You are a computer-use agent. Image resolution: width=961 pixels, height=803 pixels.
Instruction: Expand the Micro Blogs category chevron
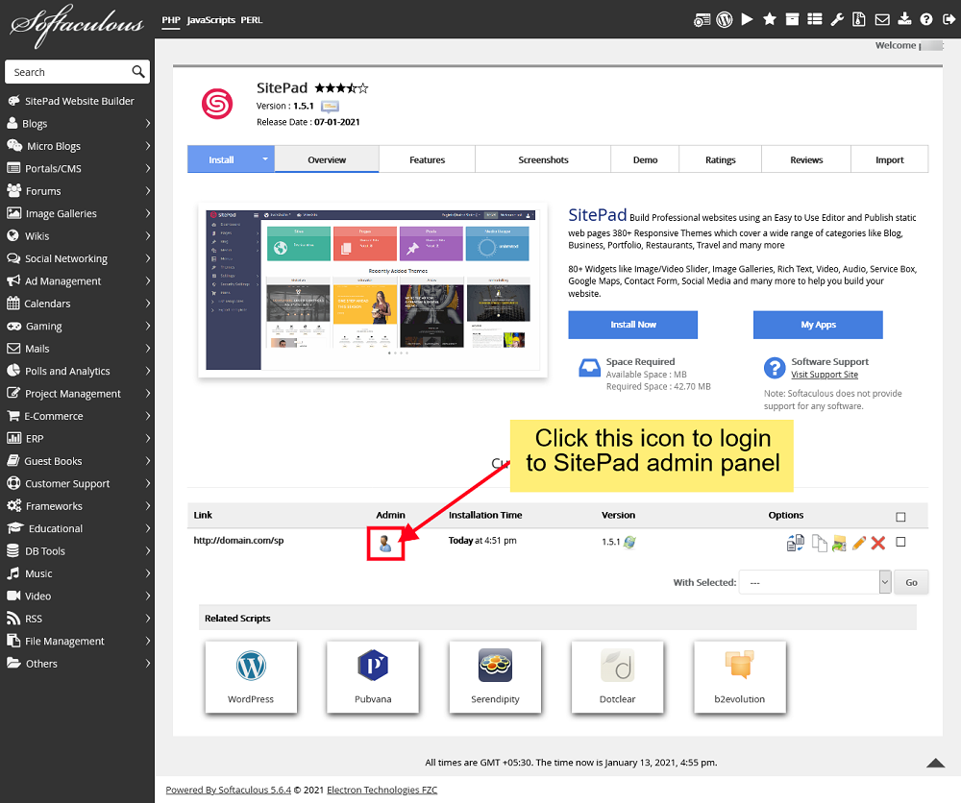click(x=148, y=146)
